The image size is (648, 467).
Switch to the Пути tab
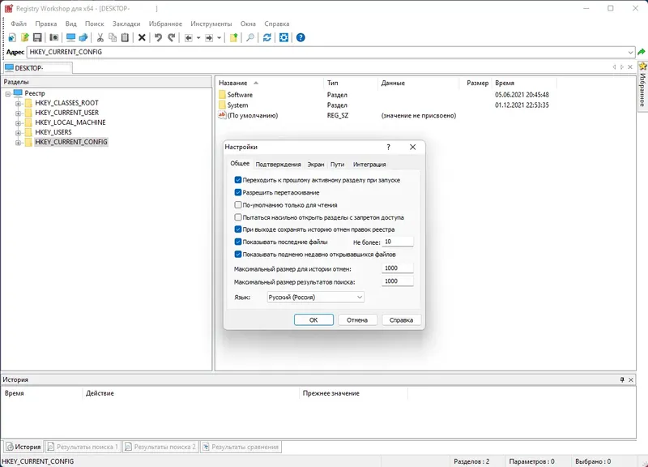[x=337, y=165]
